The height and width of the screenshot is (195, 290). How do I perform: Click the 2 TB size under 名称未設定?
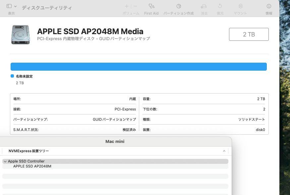point(20,83)
